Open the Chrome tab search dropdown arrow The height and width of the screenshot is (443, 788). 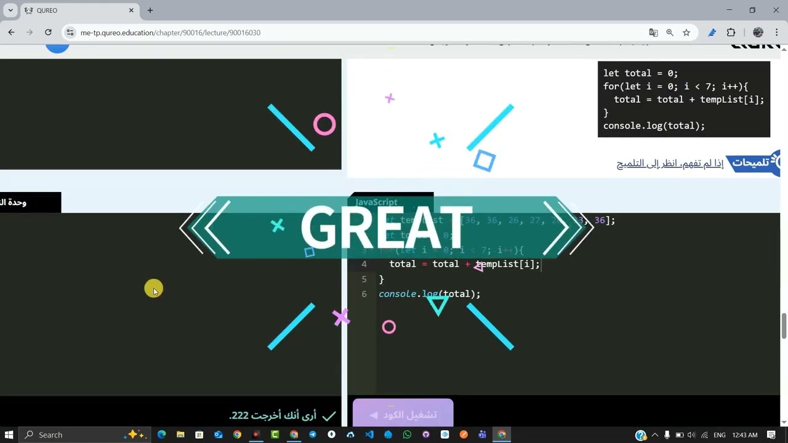click(10, 10)
